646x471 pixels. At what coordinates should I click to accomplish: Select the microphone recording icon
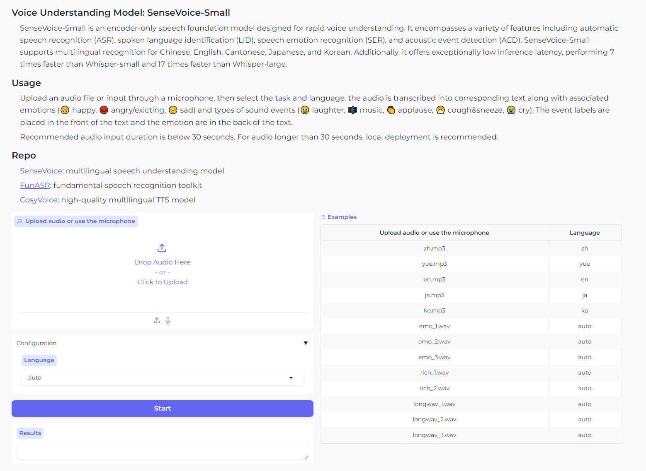168,321
